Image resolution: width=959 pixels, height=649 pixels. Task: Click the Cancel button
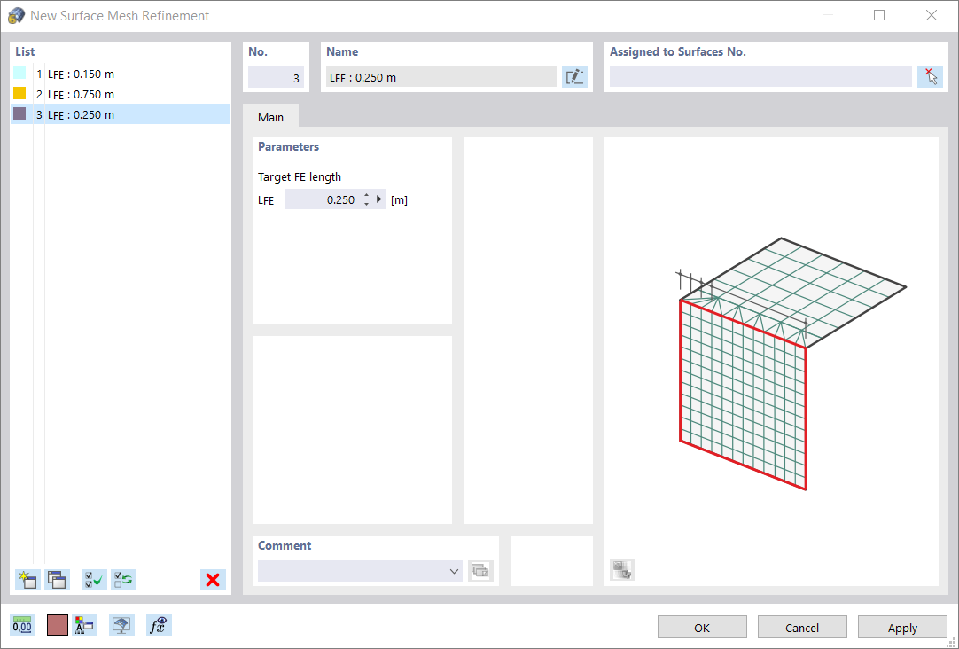[802, 628]
